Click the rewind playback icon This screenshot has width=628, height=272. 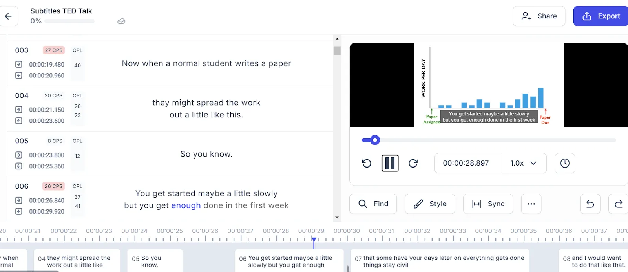tap(367, 163)
